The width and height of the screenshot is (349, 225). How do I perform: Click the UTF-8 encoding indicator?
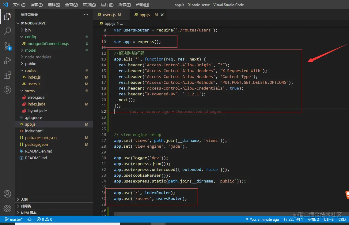328,219
